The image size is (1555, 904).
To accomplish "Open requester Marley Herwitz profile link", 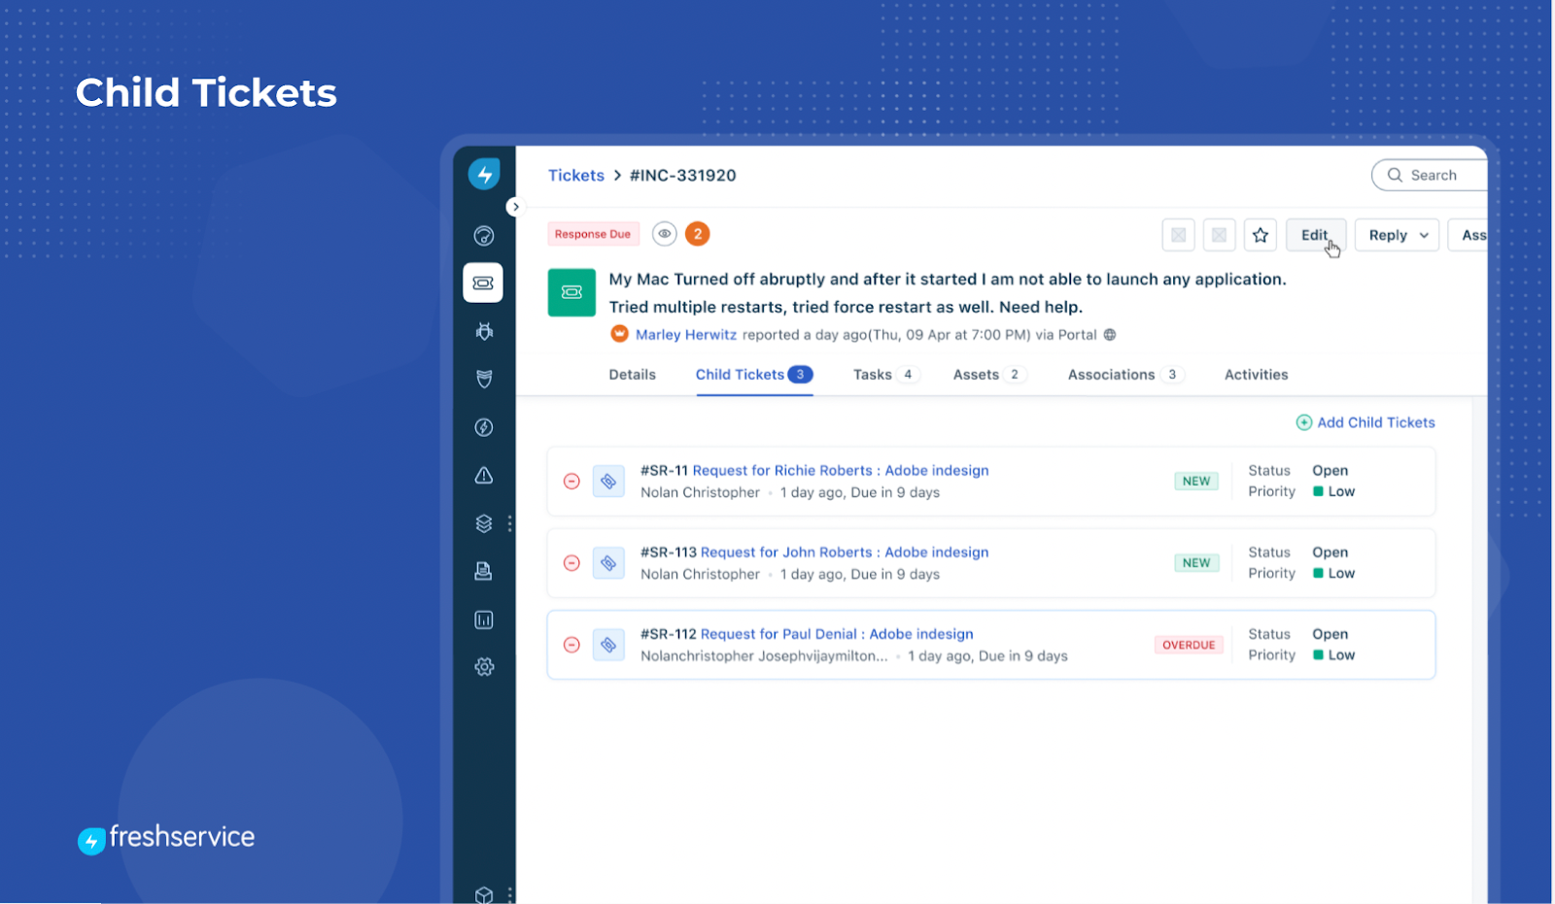I will point(686,335).
